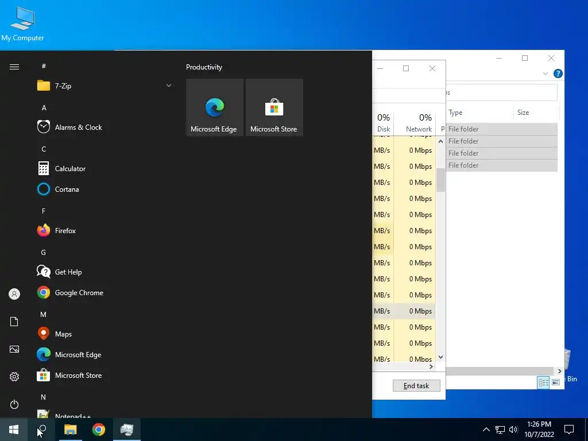The width and height of the screenshot is (588, 441).
Task: Open the user account icon in Start
Action: click(x=14, y=294)
